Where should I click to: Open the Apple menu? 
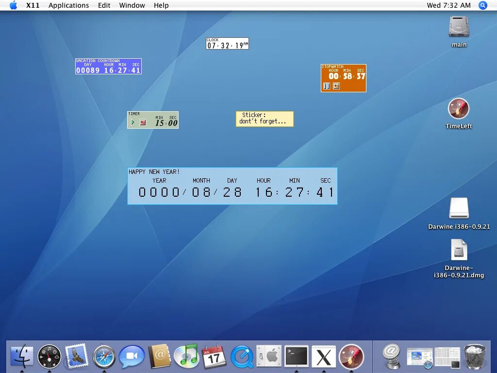click(13, 5)
